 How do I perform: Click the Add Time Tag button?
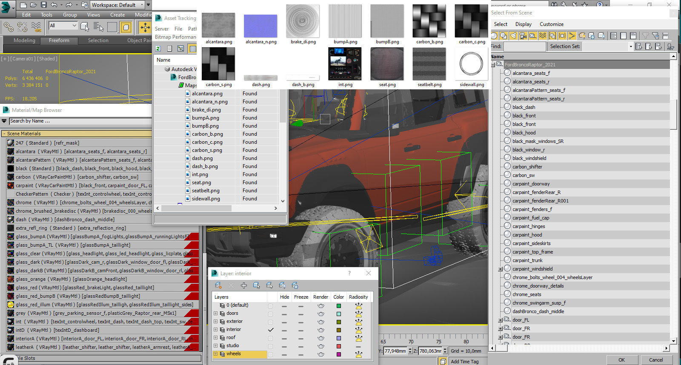click(x=465, y=362)
